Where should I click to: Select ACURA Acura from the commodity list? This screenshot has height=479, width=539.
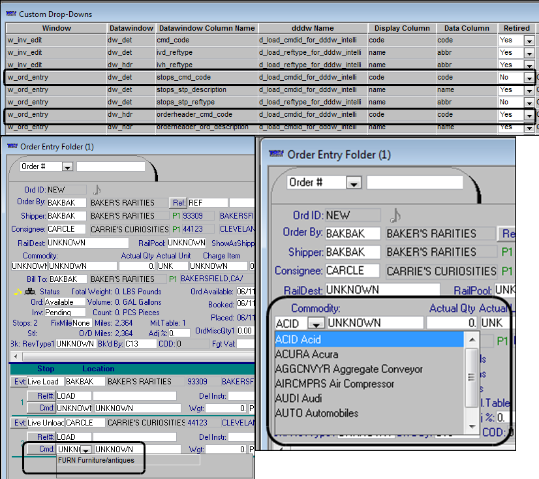pyautogui.click(x=307, y=354)
